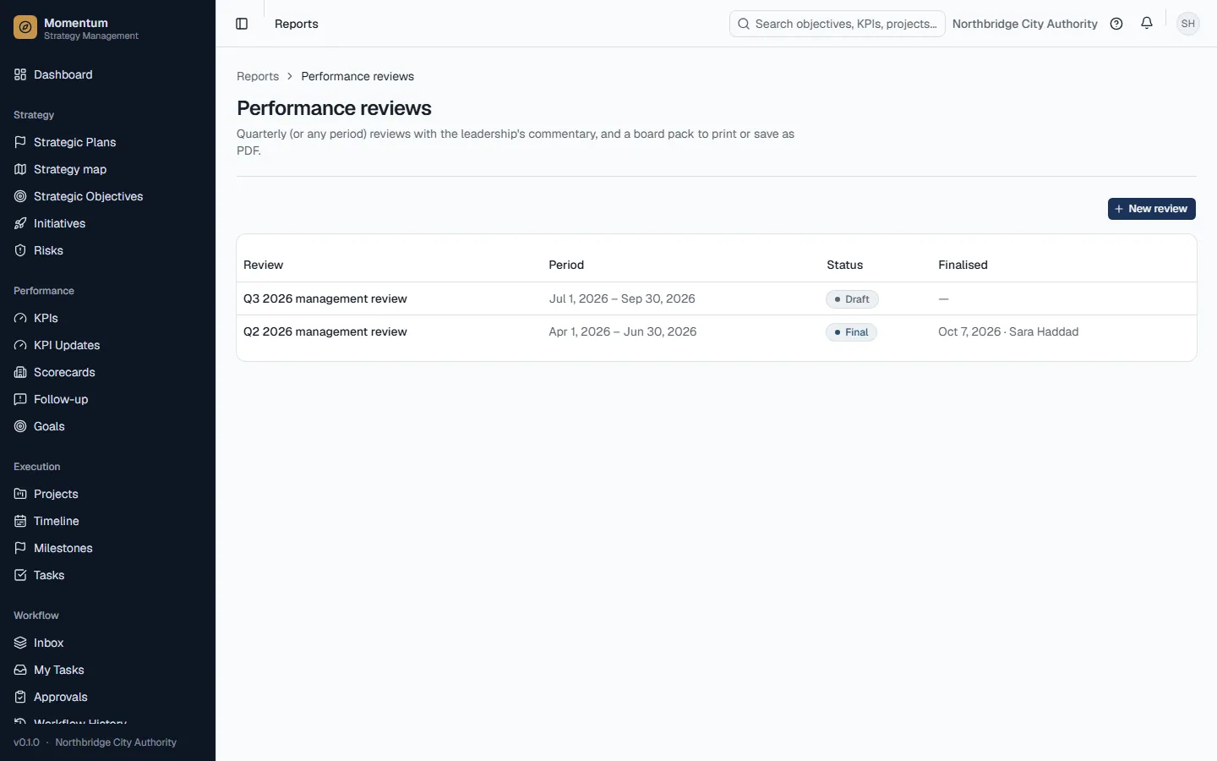Toggle the sidebar panel icon

[x=242, y=24]
